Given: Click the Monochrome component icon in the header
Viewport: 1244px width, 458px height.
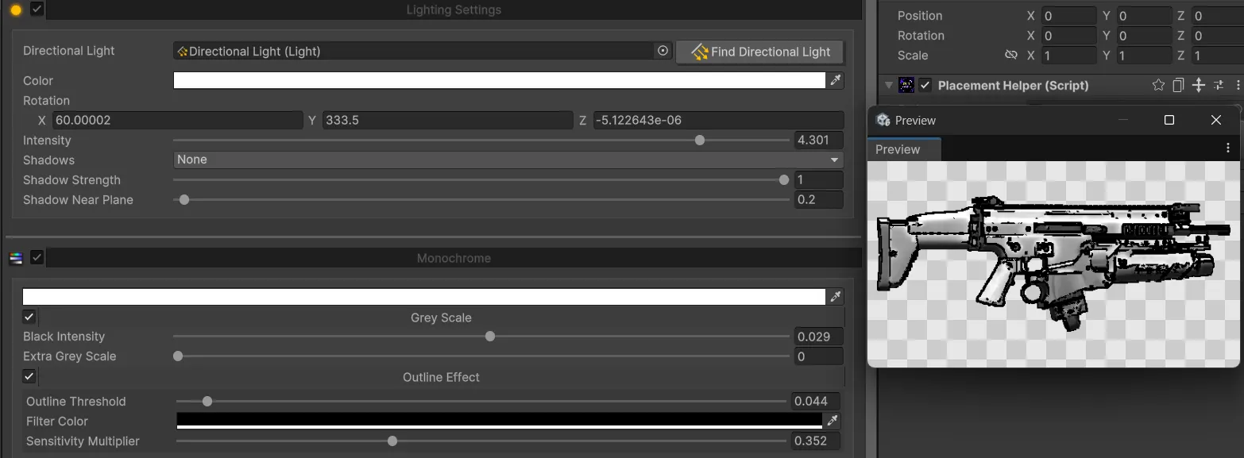Looking at the screenshot, I should pos(15,257).
